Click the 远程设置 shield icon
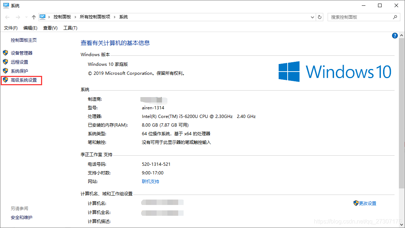405x228 pixels. (5, 62)
